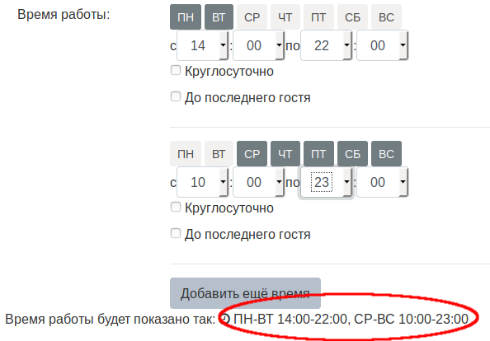490x341 pixels.
Task: Select ЧТ day in first schedule row
Action: pyautogui.click(x=285, y=17)
